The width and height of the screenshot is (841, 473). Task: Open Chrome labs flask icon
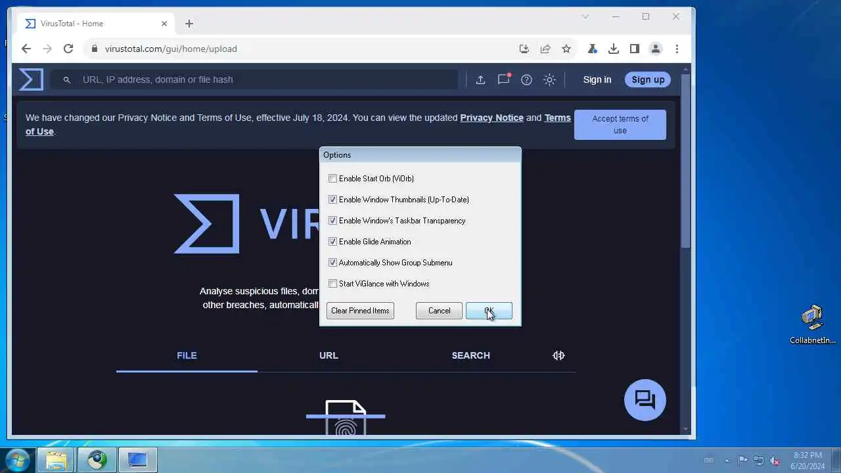592,49
